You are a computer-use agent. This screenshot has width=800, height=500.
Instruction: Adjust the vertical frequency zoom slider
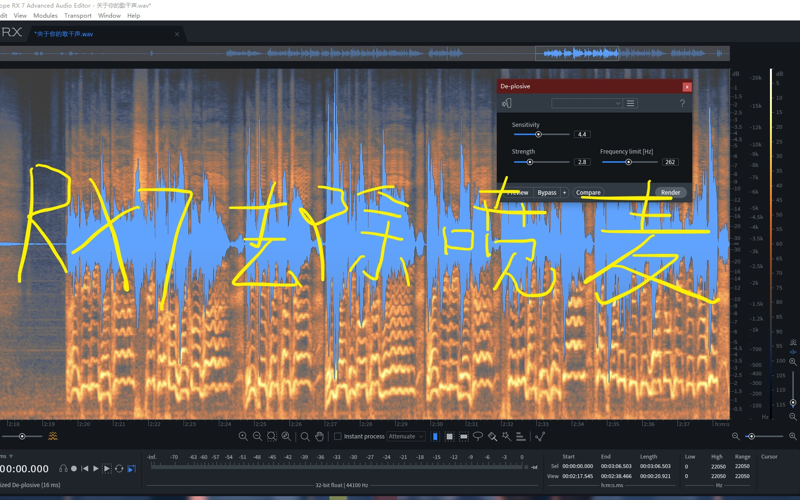point(793,403)
